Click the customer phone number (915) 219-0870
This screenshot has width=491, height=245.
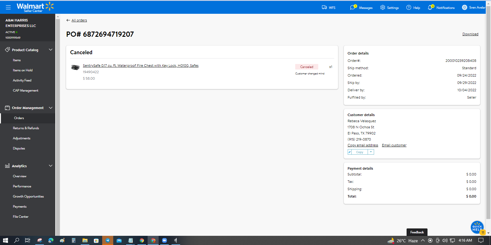pos(359,139)
